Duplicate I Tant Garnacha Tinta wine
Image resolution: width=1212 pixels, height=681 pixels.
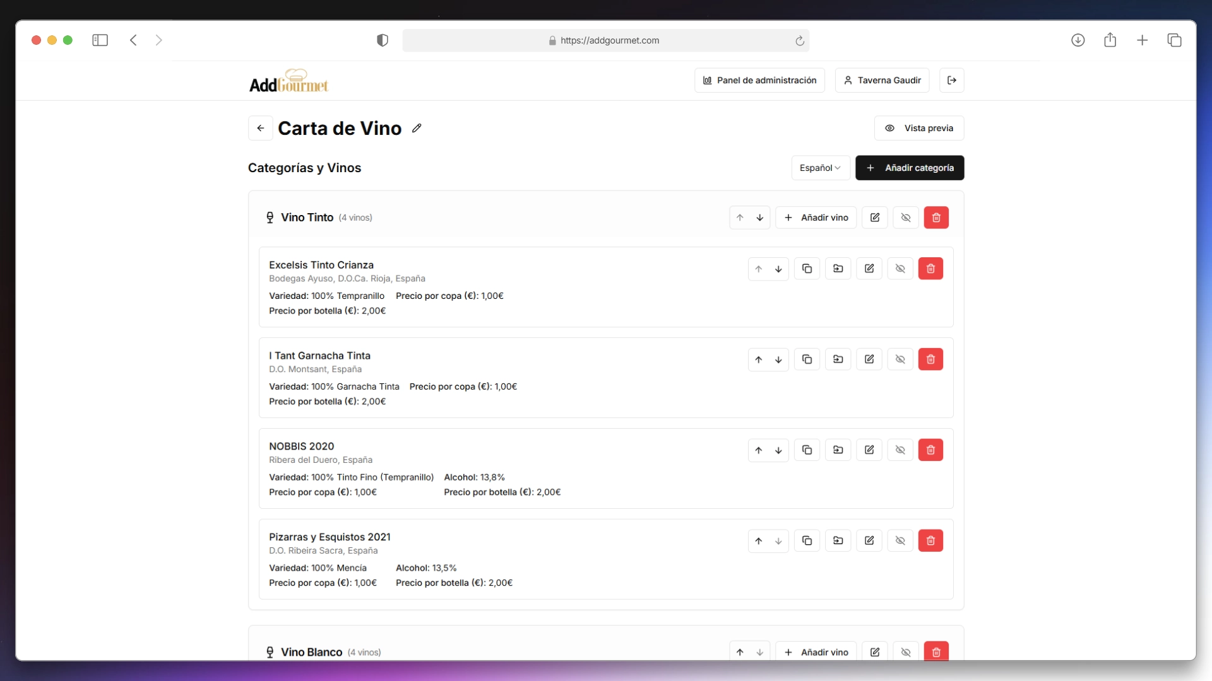pyautogui.click(x=807, y=359)
